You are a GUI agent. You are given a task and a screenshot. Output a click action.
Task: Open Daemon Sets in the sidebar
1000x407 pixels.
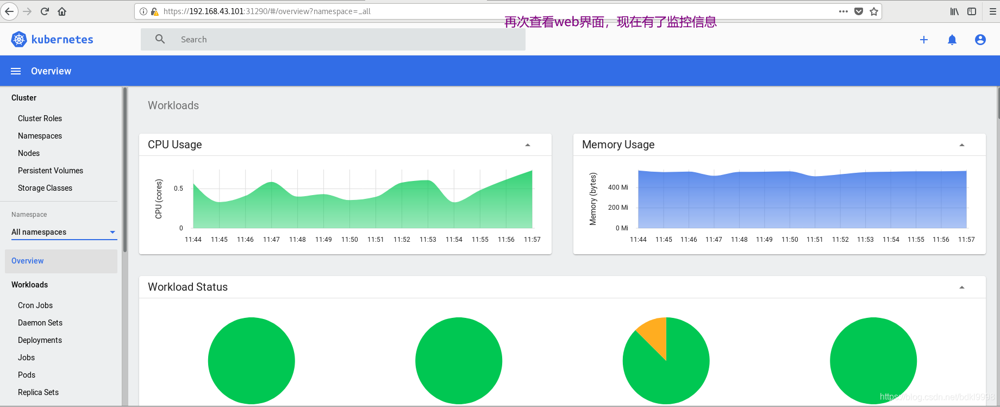pos(40,323)
